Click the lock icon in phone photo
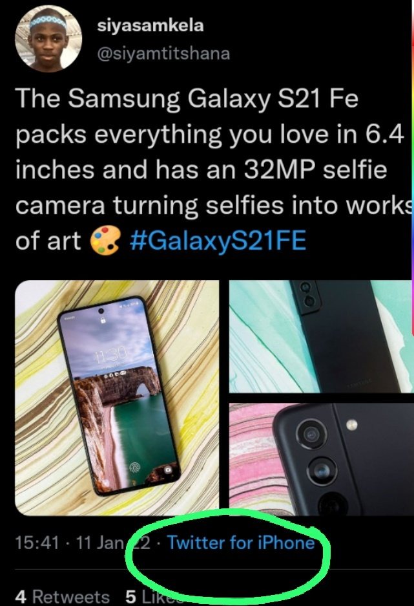 pyautogui.click(x=103, y=320)
